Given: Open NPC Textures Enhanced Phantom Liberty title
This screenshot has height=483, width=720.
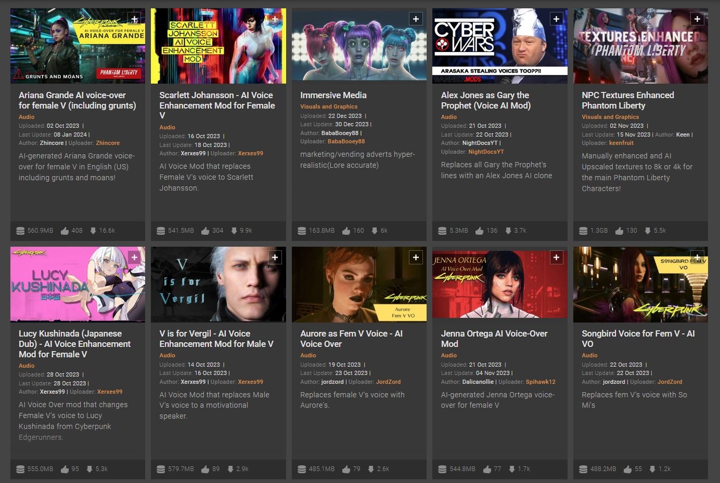Looking at the screenshot, I should pyautogui.click(x=627, y=100).
